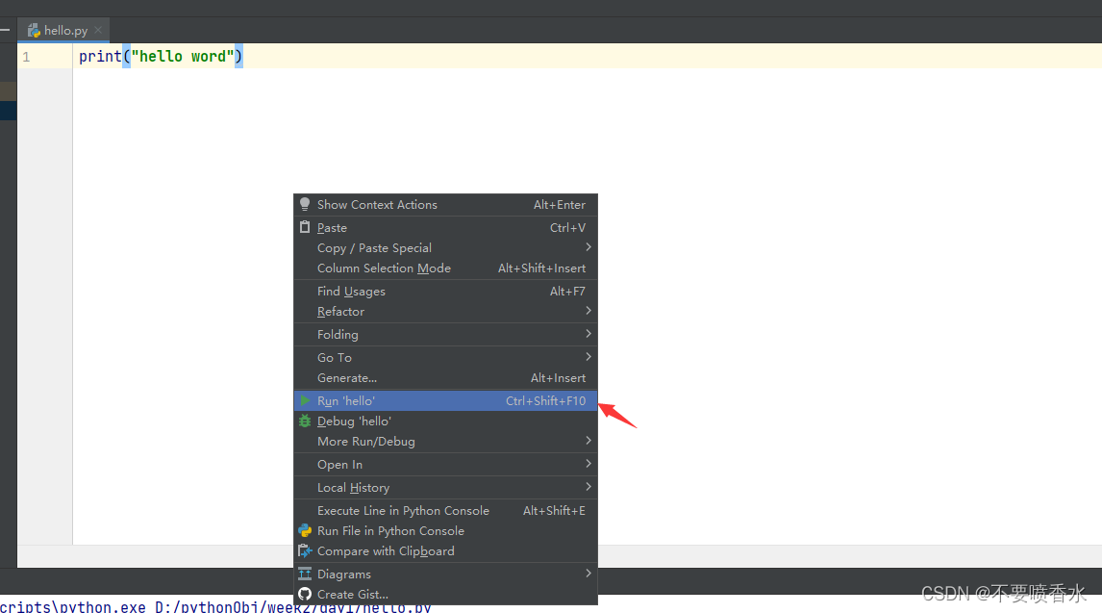The width and height of the screenshot is (1102, 613).
Task: Choose Execute Line in Python Console
Action: click(x=404, y=510)
